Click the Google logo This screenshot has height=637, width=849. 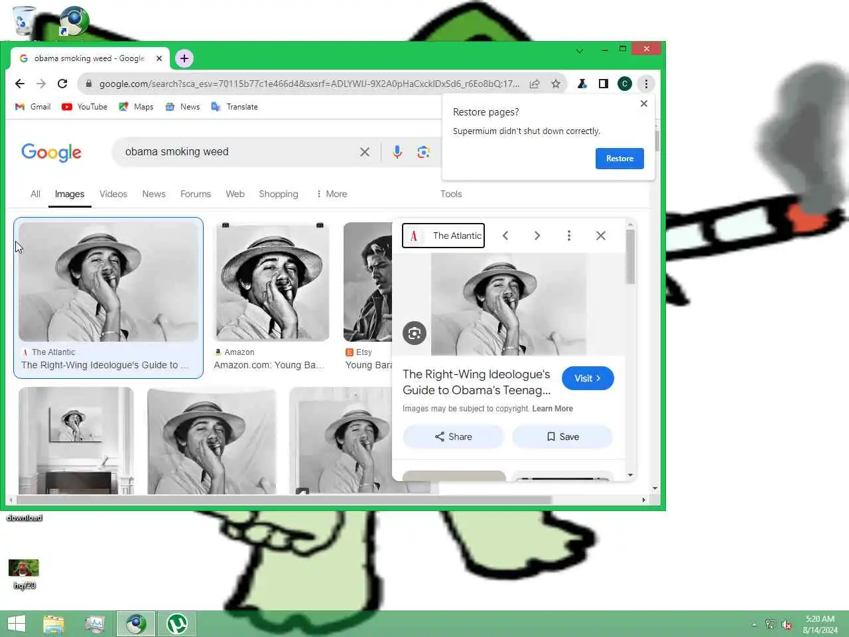point(51,153)
